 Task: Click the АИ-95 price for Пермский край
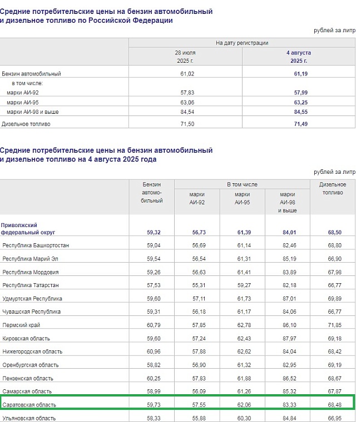tap(242, 325)
